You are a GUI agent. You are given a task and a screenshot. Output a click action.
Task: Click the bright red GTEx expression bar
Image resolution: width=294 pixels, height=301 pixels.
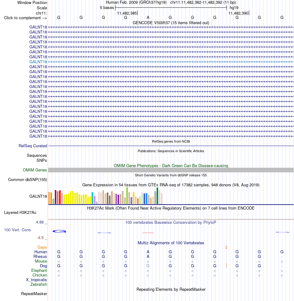click(x=60, y=197)
